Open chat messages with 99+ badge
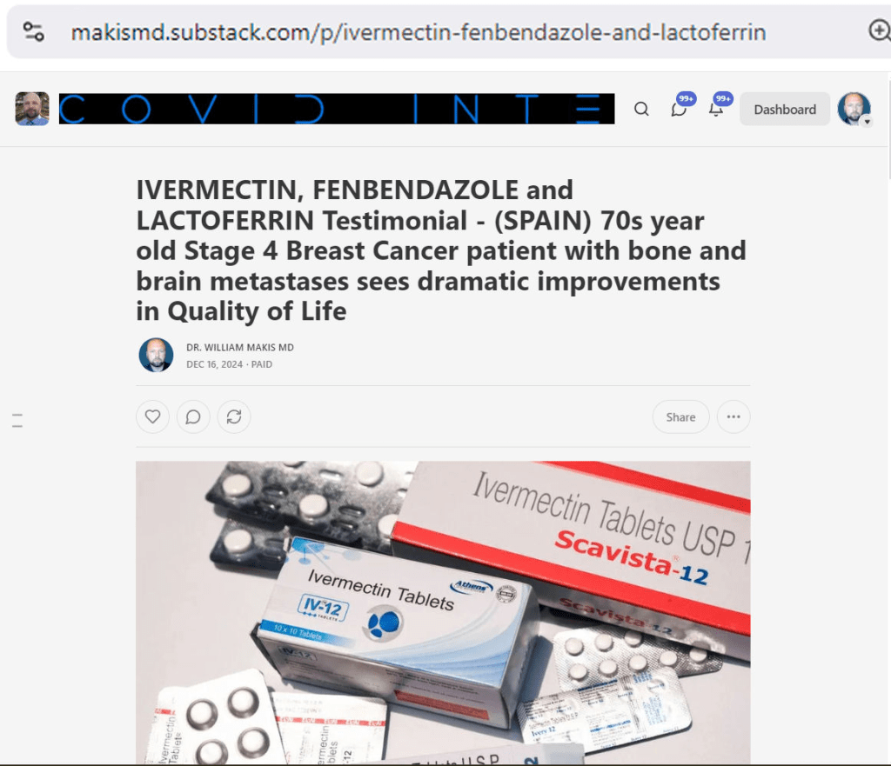The image size is (891, 766). [680, 107]
